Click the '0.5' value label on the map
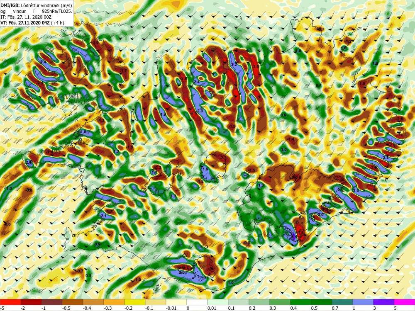 coord(89,276)
